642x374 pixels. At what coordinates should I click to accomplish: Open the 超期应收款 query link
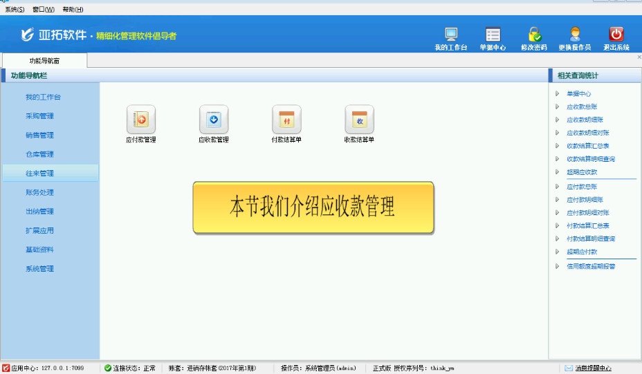(x=581, y=172)
